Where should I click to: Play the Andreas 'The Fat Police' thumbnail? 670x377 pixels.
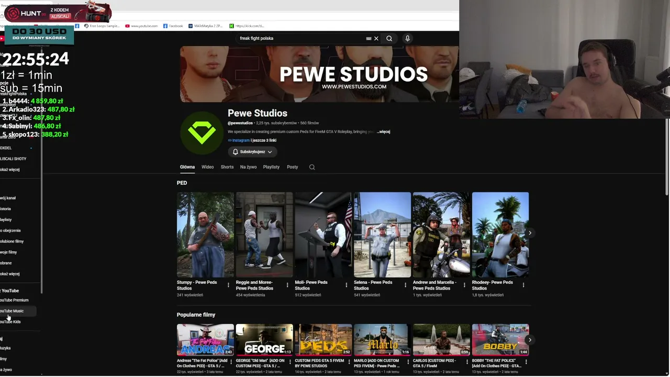coord(205,340)
